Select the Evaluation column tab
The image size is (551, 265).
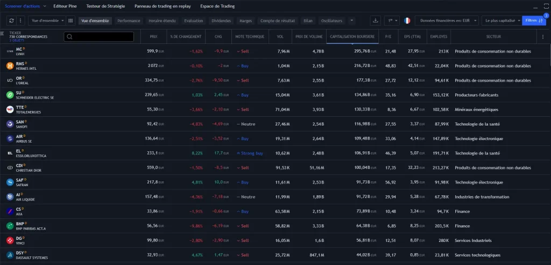[x=194, y=21]
